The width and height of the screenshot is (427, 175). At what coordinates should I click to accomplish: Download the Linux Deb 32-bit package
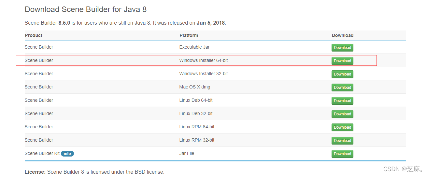tap(342, 114)
